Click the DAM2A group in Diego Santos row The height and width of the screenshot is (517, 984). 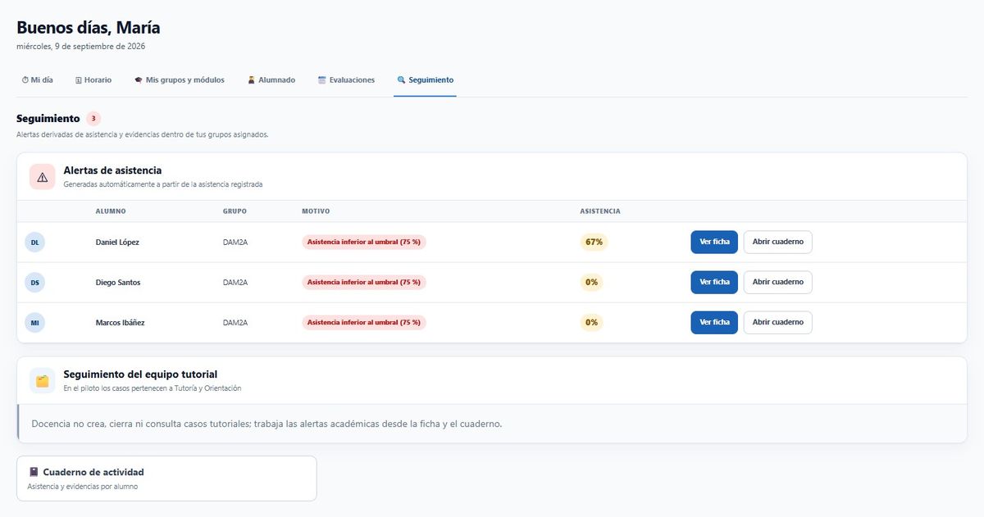[x=235, y=283]
